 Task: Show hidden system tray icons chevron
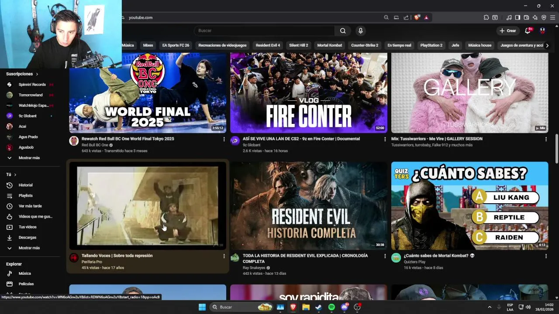[489, 307]
